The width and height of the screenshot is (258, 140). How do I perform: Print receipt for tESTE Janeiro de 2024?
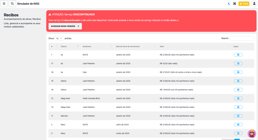[x=238, y=55]
